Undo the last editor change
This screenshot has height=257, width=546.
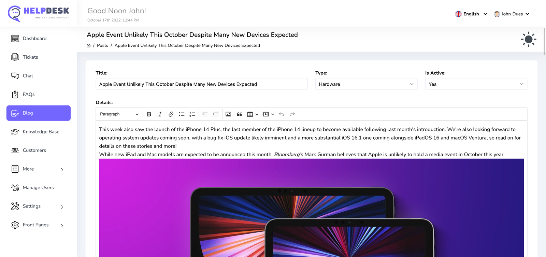tap(281, 114)
